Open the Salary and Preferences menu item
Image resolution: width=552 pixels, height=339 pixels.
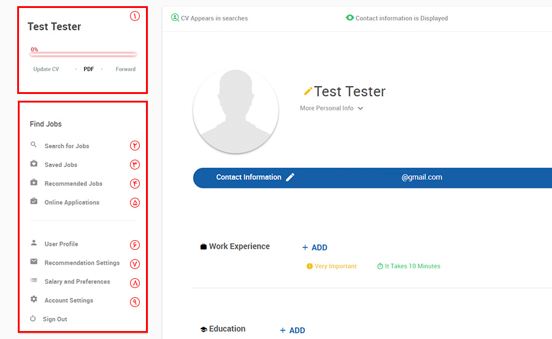(77, 281)
